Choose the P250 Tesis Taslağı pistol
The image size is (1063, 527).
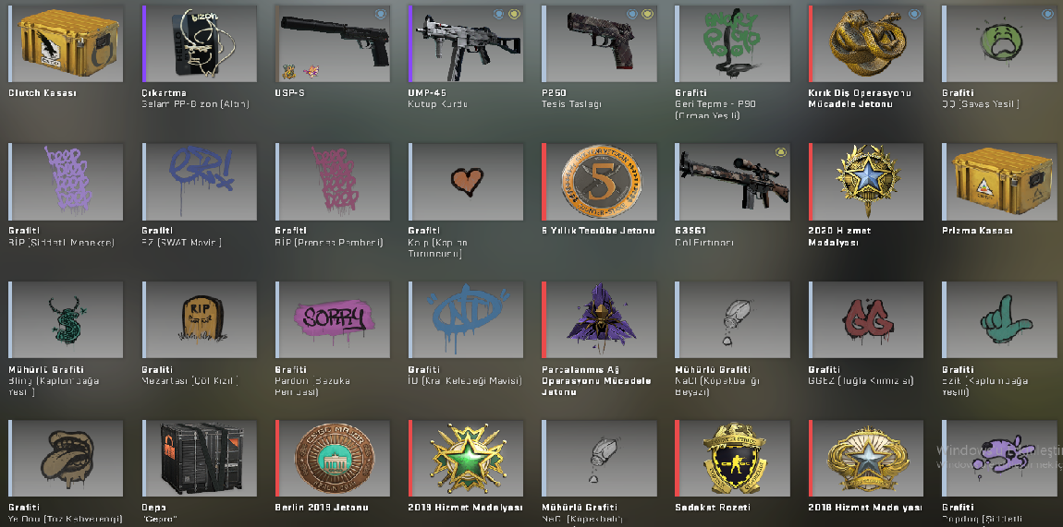point(599,44)
